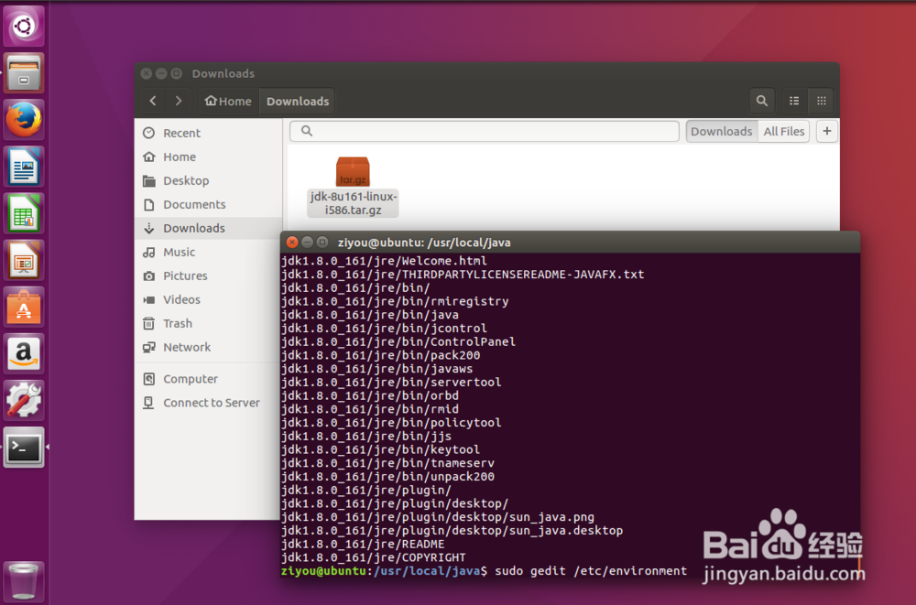Open Recent in the Files sidebar
This screenshot has width=916, height=605.
point(209,133)
